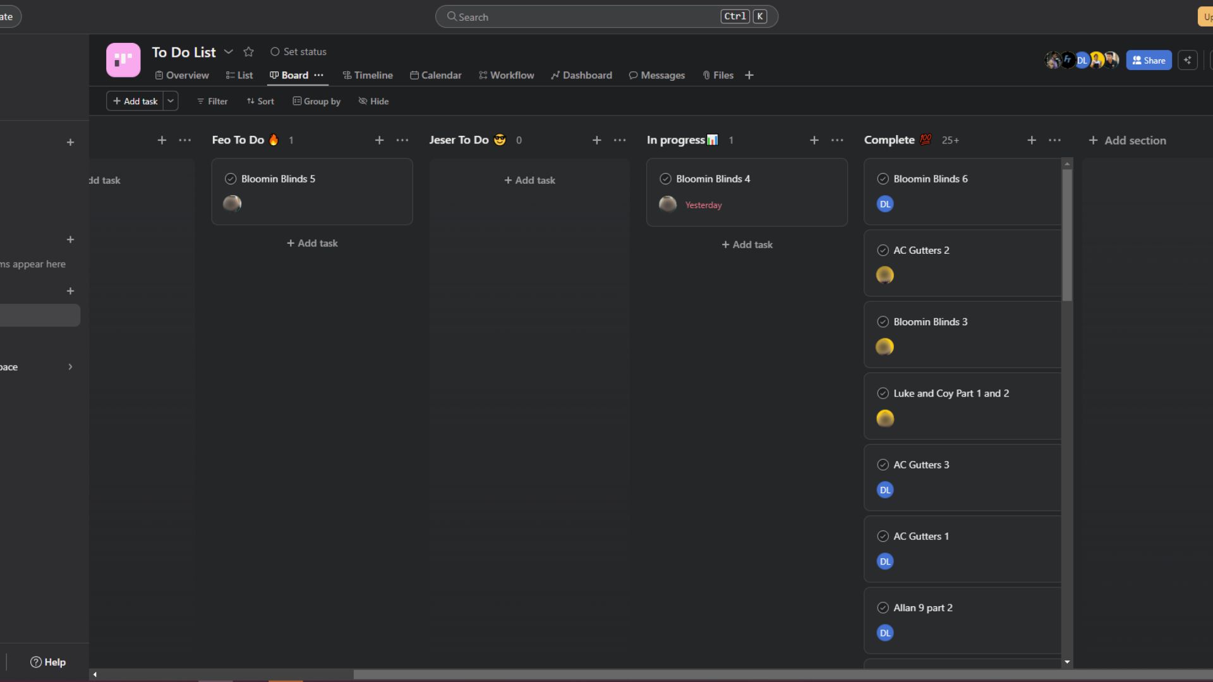Open project title dropdown chevron
This screenshot has width=1213, height=682.
[x=229, y=52]
